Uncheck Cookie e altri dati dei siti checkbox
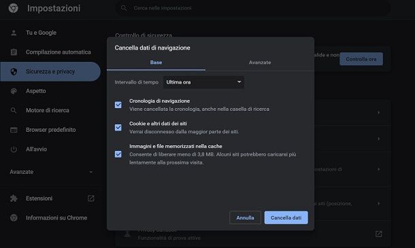The image size is (415, 248). click(x=118, y=128)
